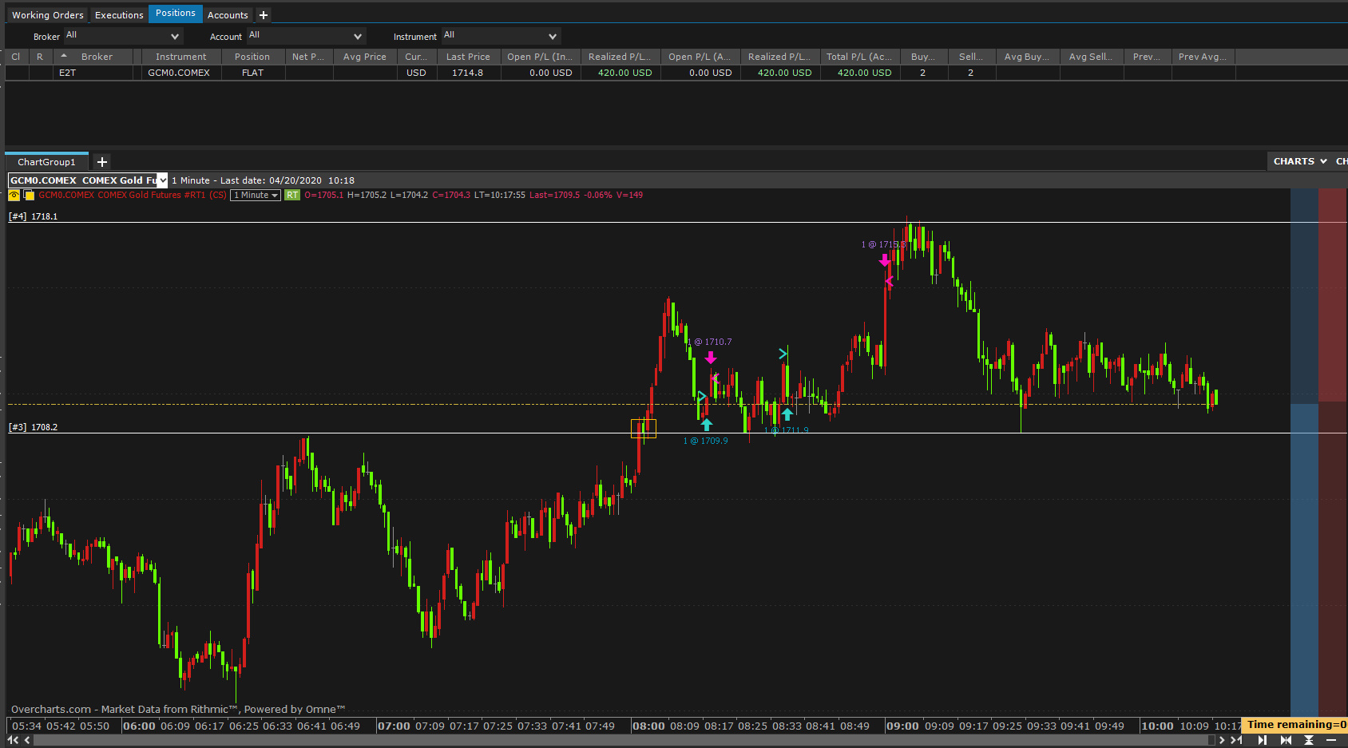
Task: Click the minus zoom-out icon
Action: (1331, 740)
